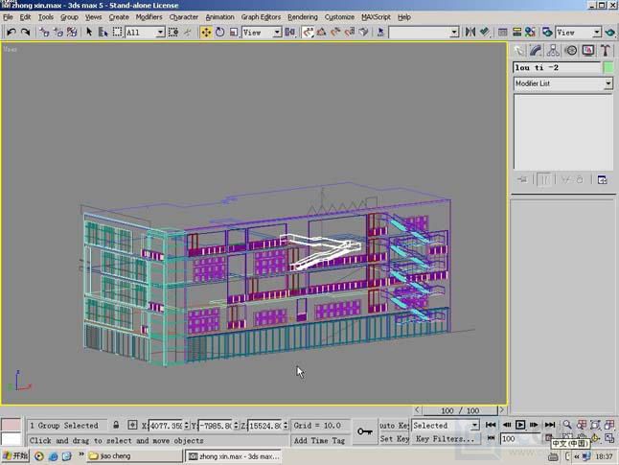The height and width of the screenshot is (465, 619).
Task: Click the 100 / 100 time slider
Action: coord(460,410)
